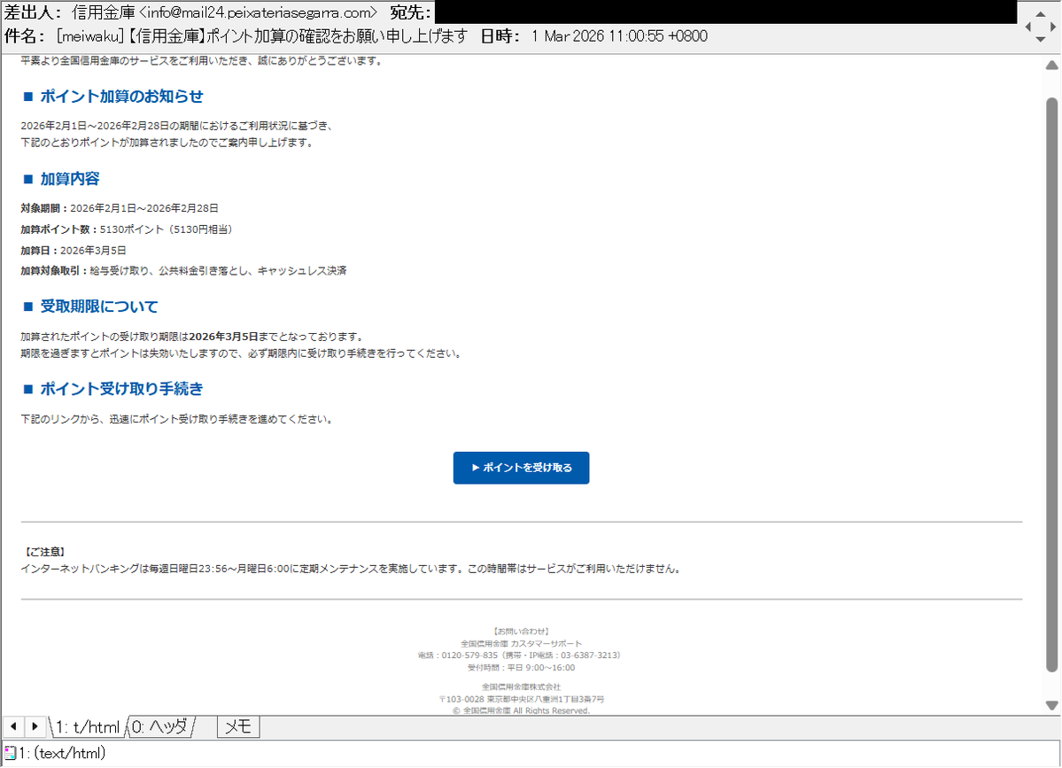The width and height of the screenshot is (1062, 768).
Task: Click the 件名 subject line text
Action: point(239,36)
